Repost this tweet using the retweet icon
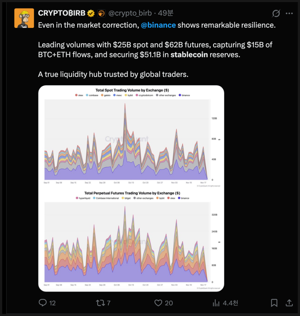300x316 pixels. pyautogui.click(x=100, y=303)
